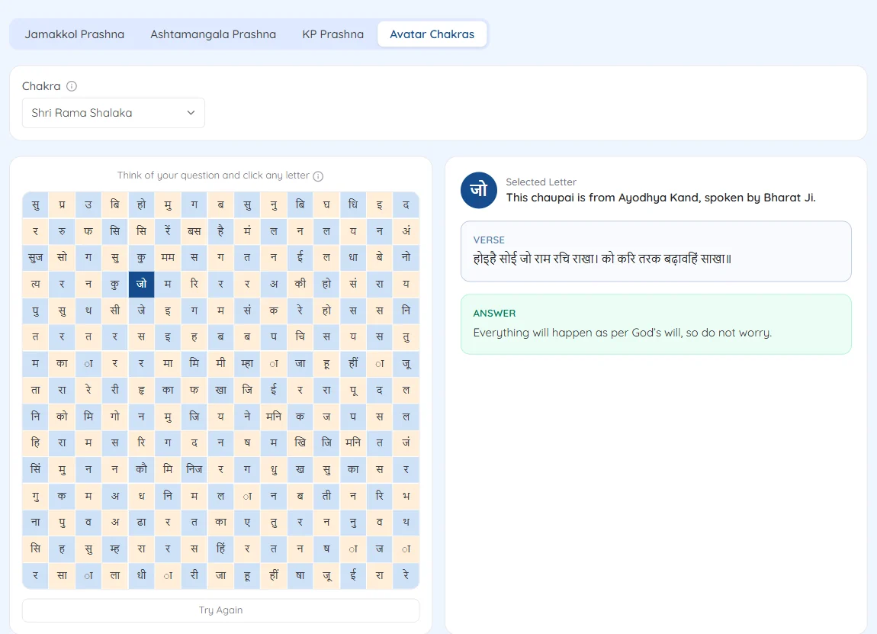The width and height of the screenshot is (877, 634).
Task: Select the षा letter cell
Action: click(x=300, y=575)
